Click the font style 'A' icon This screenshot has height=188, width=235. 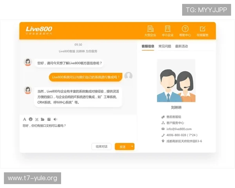[x=25, y=119]
